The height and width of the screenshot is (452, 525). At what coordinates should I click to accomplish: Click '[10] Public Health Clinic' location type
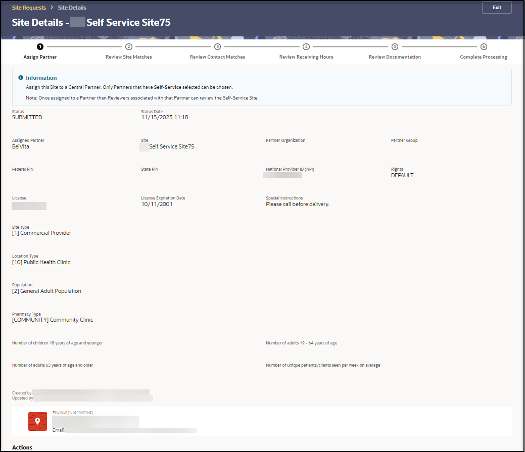[41, 262]
